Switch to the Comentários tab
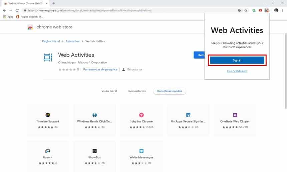 [x=137, y=91]
